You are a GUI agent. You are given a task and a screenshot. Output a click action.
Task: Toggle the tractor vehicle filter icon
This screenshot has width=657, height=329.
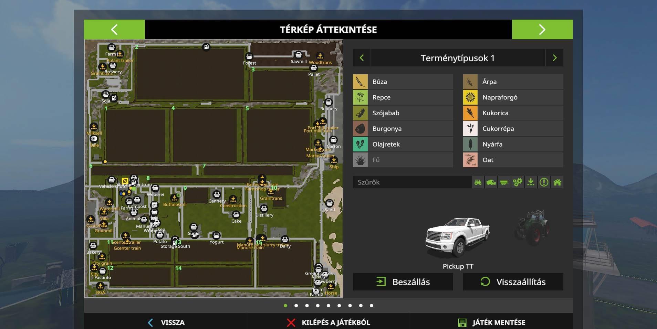click(478, 182)
